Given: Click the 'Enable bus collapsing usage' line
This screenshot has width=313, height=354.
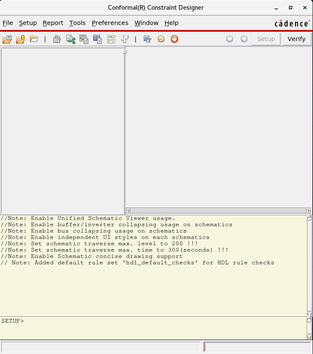Looking at the screenshot, I should [93, 231].
